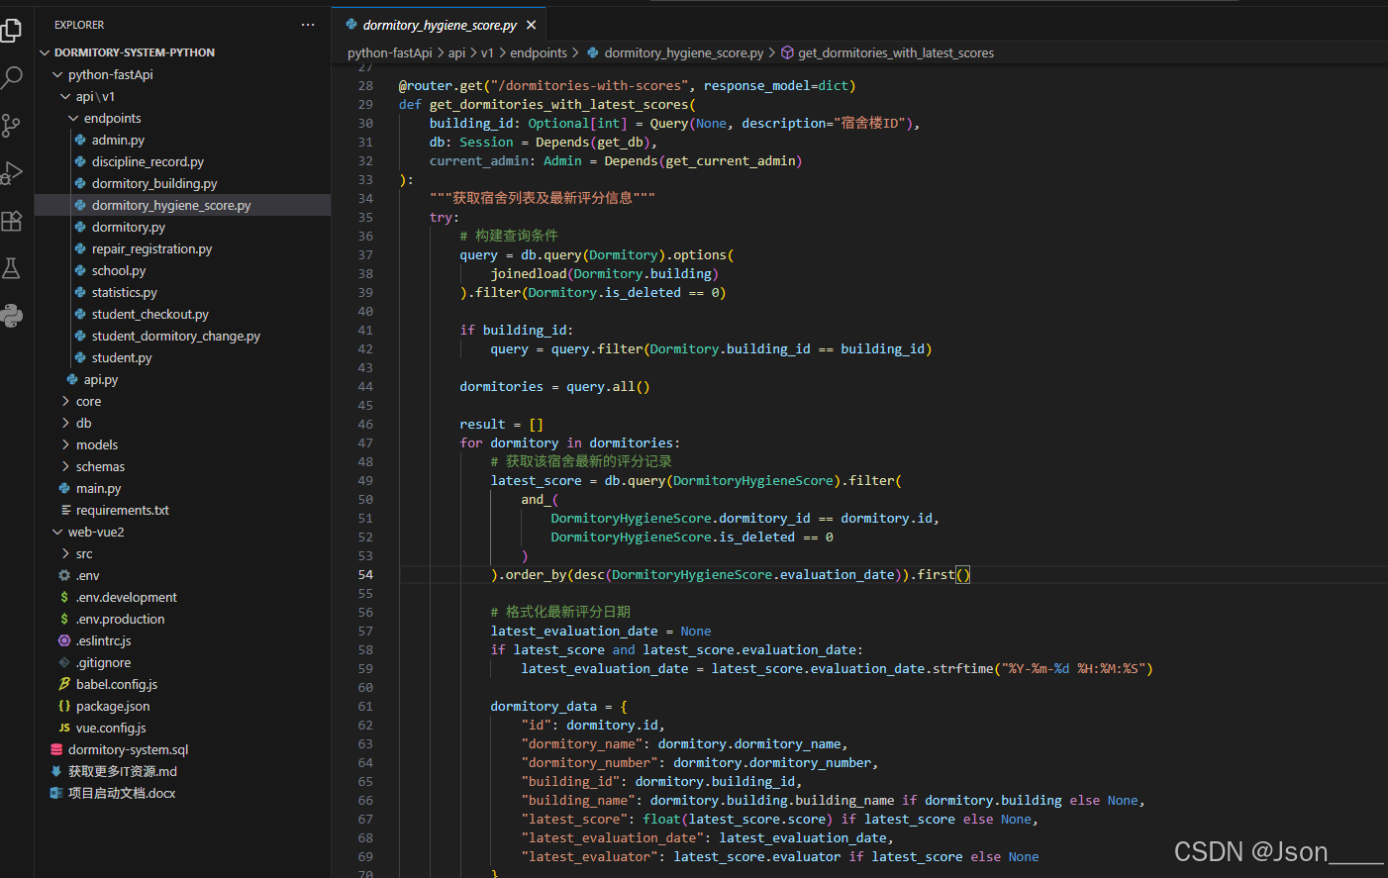Open babel.config.js file
1388x878 pixels.
[x=183, y=684]
